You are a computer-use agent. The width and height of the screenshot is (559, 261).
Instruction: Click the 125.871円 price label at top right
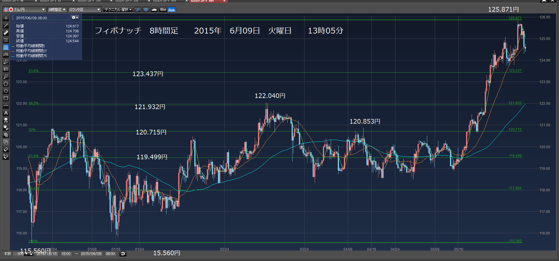[503, 9]
